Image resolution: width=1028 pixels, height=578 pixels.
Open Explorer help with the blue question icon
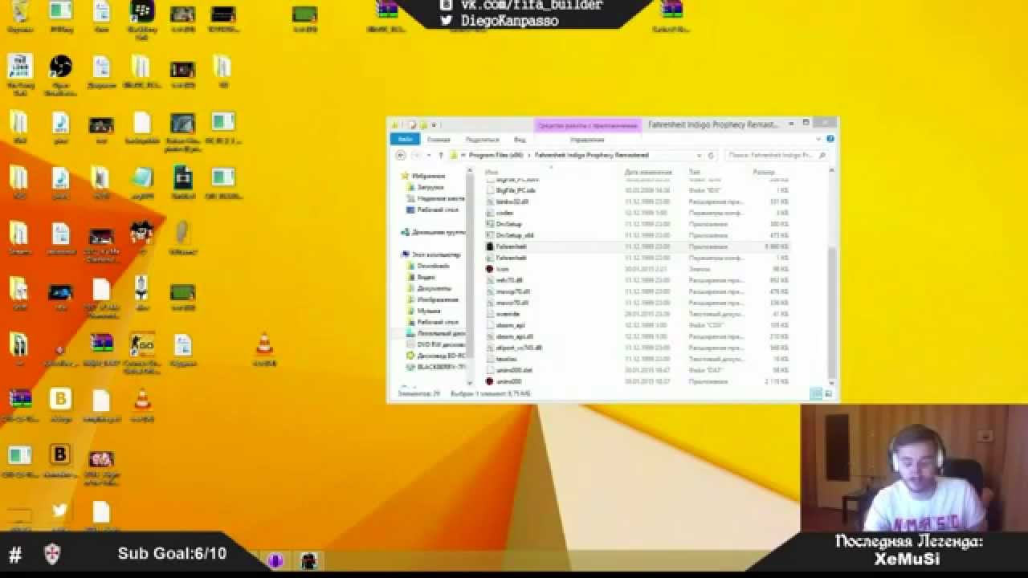click(830, 139)
